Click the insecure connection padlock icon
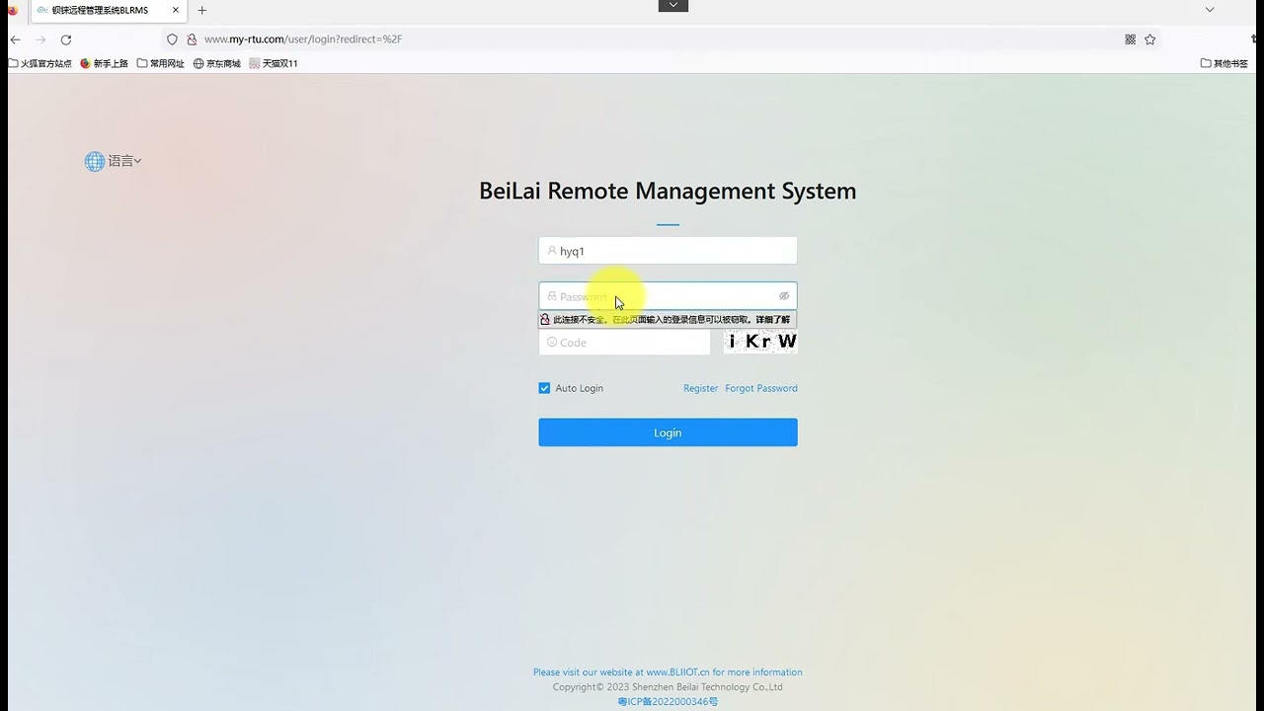1264x711 pixels. 192,39
